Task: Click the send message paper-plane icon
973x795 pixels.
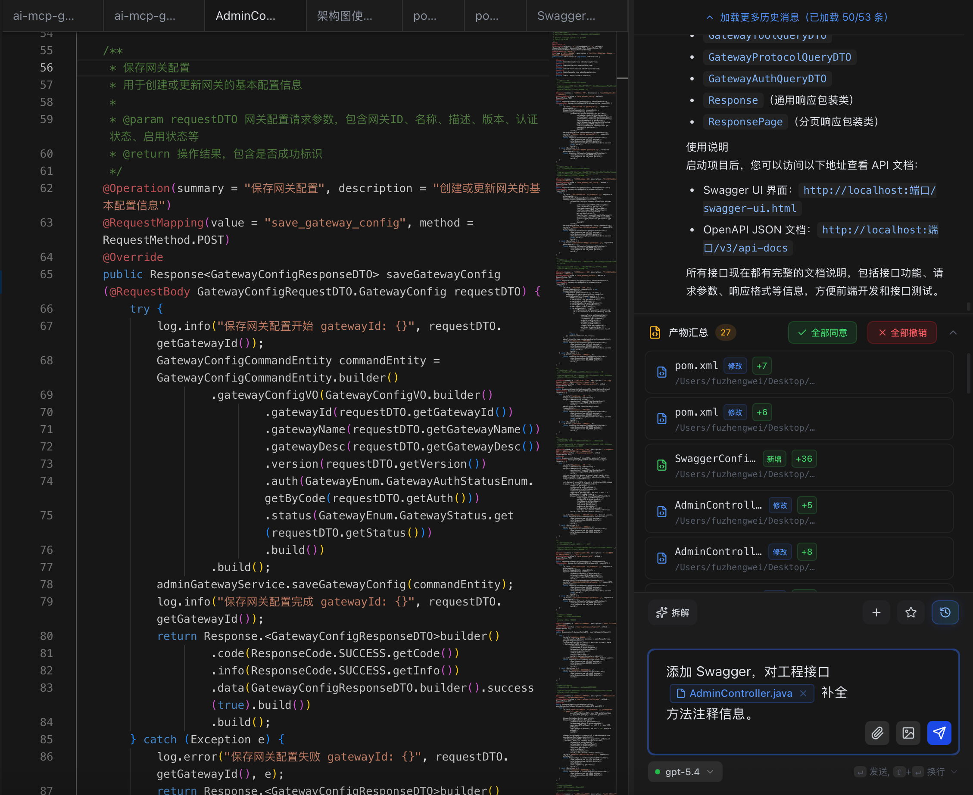Action: (x=939, y=733)
